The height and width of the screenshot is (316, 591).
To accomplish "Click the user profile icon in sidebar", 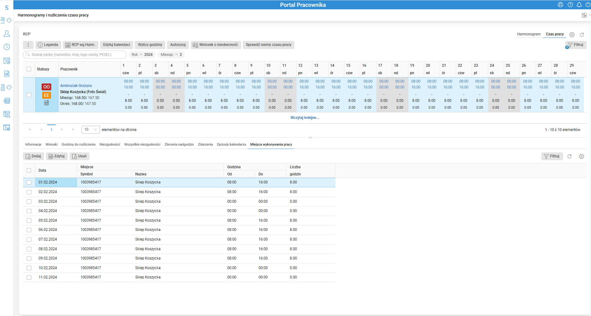I will (x=7, y=34).
